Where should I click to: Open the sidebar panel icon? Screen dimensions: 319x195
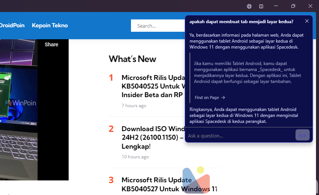tap(261, 6)
